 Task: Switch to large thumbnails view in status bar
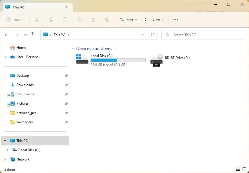point(244,169)
